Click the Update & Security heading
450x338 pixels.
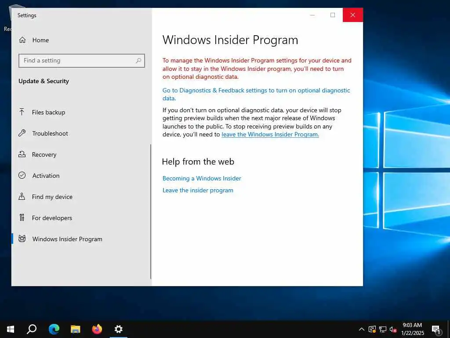pos(44,81)
